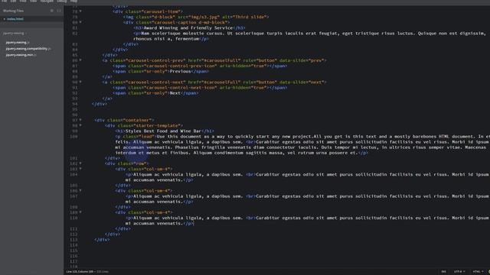
Task: Click the word 'Previous' in the sr-only span
Action: (x=181, y=71)
